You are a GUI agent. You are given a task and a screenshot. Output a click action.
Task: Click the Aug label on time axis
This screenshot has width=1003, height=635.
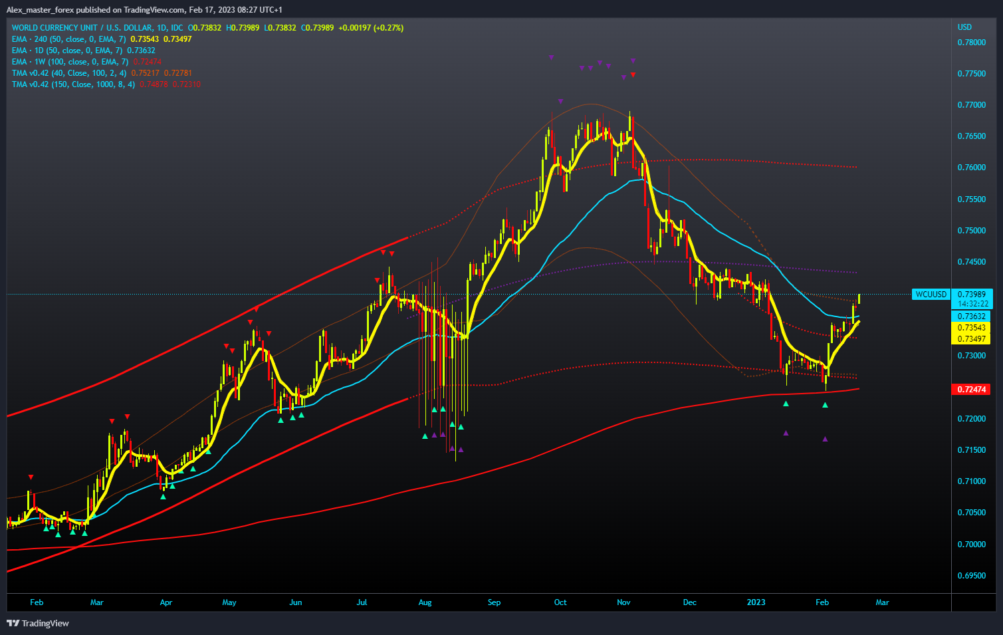(x=425, y=602)
